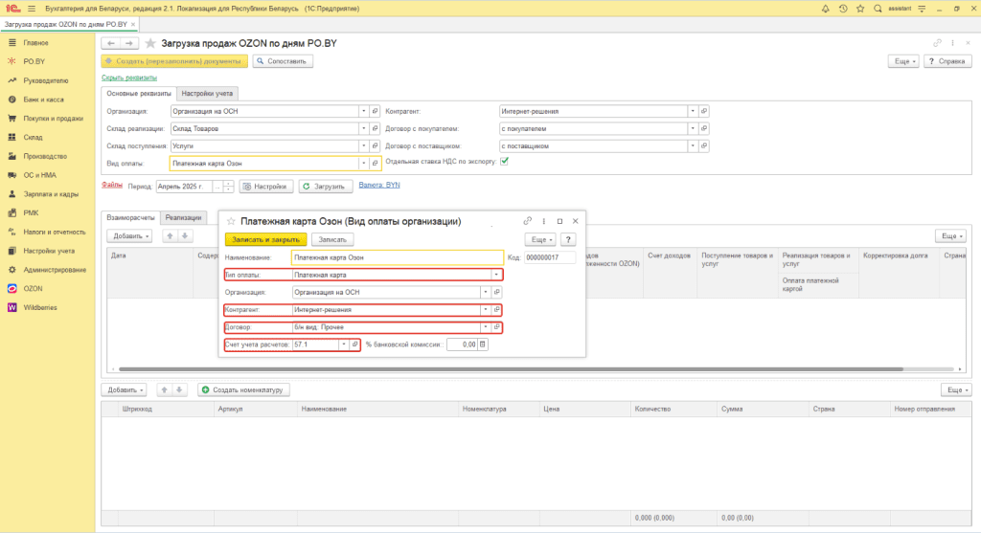Expand the Организация dropdown in main form
981x533 pixels.
(x=363, y=111)
